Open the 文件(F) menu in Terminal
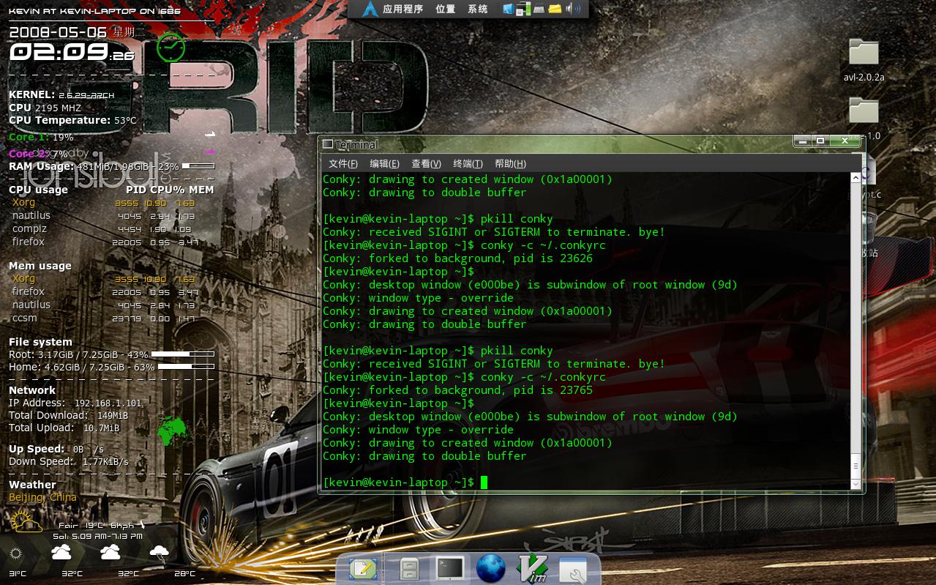Image resolution: width=936 pixels, height=585 pixels. pos(343,163)
